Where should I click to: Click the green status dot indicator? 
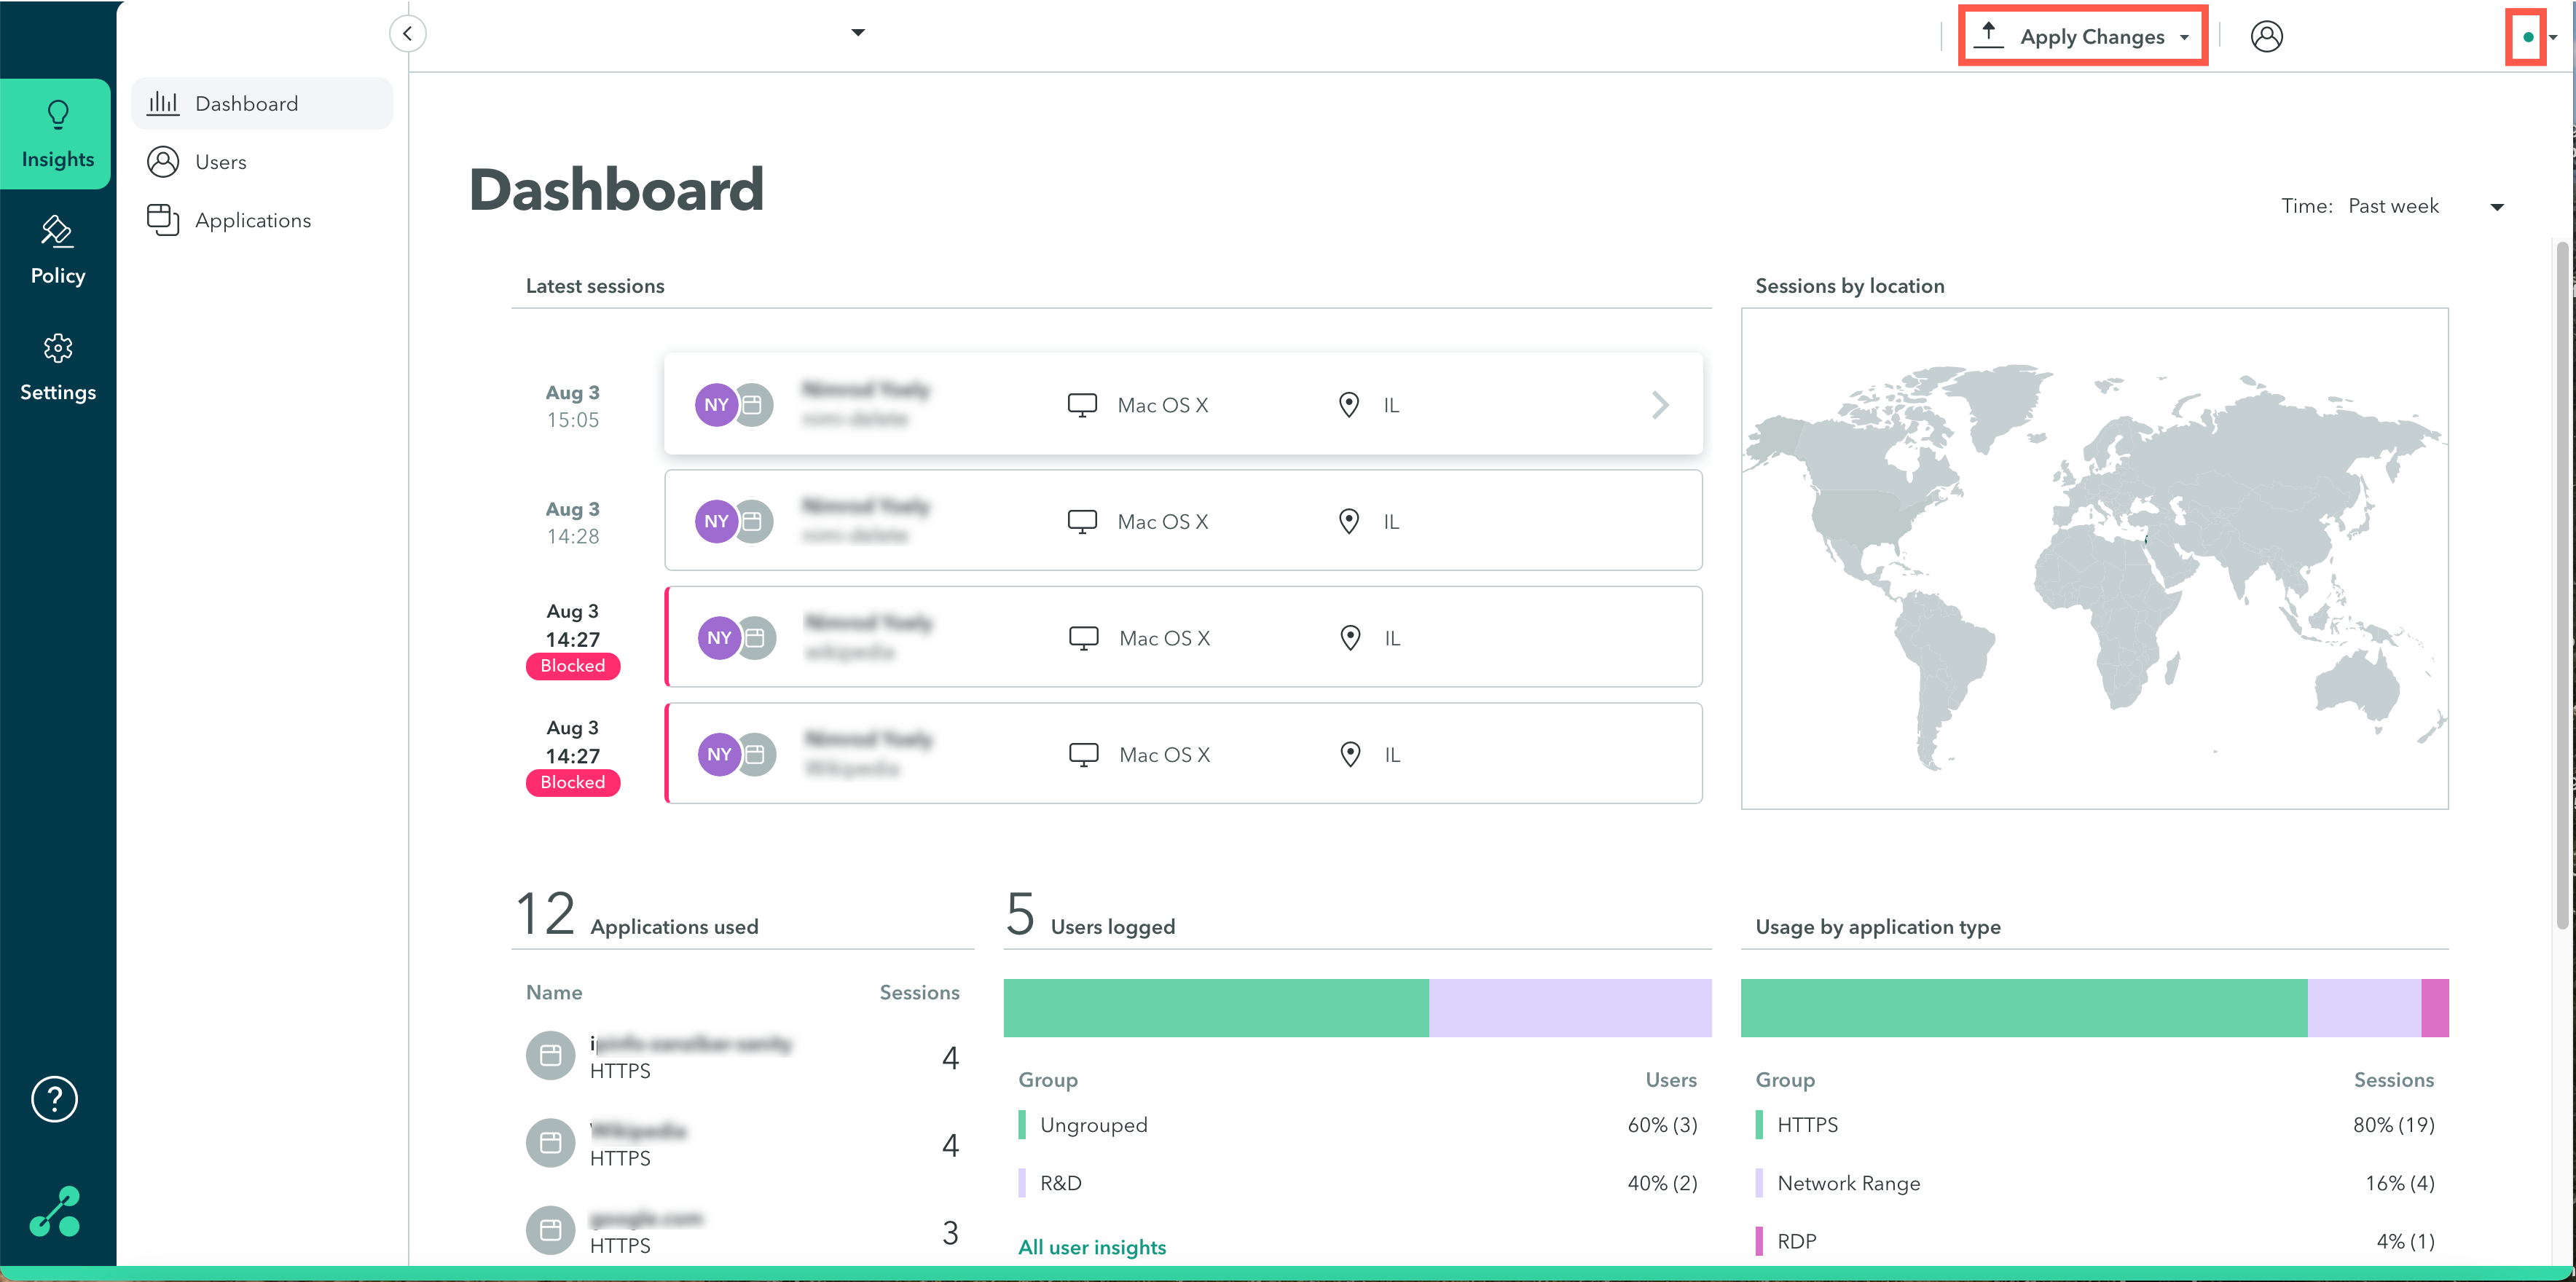(x=2527, y=37)
